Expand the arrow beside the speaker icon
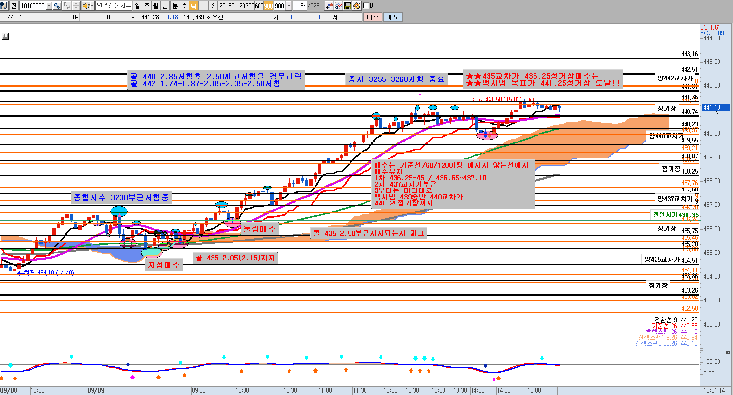733x395 pixels. (92, 6)
